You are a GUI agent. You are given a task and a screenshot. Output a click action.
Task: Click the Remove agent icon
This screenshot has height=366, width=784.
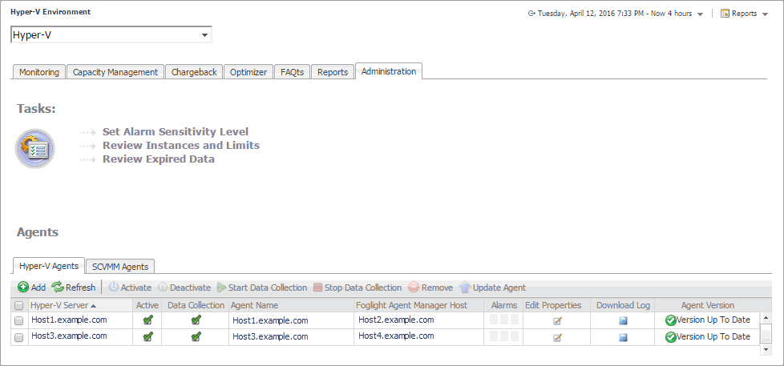pyautogui.click(x=413, y=288)
